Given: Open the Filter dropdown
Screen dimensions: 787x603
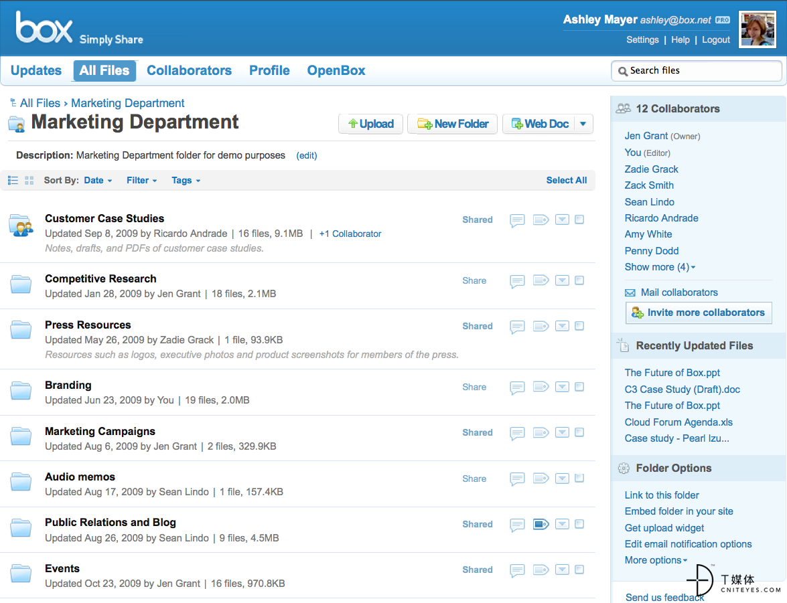Looking at the screenshot, I should 141,181.
